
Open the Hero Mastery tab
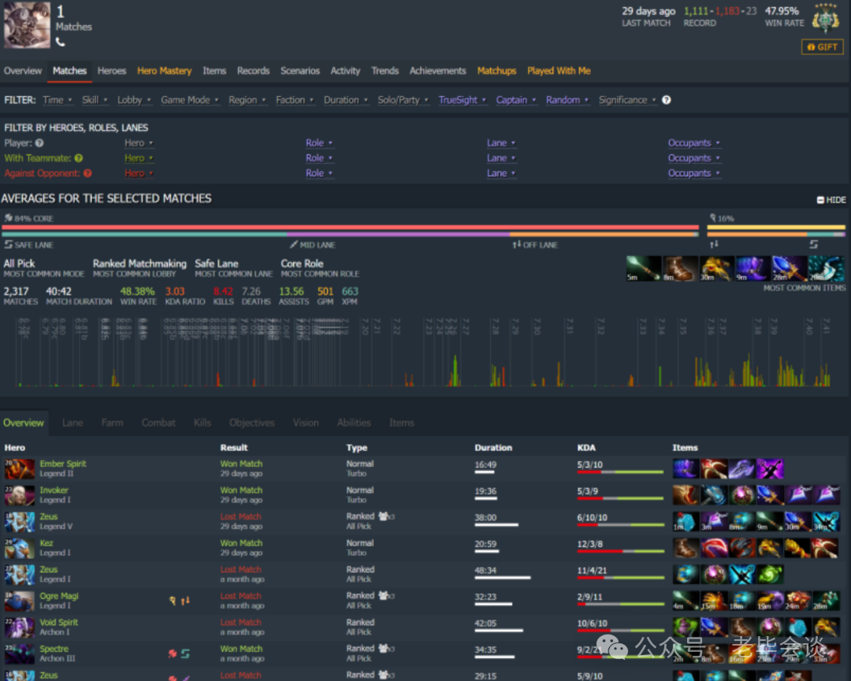tap(165, 71)
